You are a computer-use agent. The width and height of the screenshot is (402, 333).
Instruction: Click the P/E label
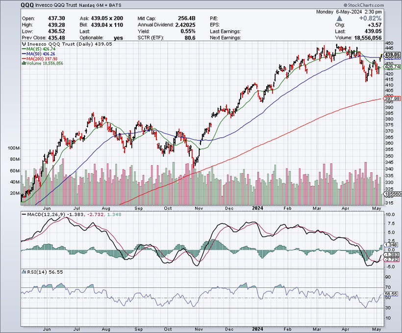click(214, 19)
